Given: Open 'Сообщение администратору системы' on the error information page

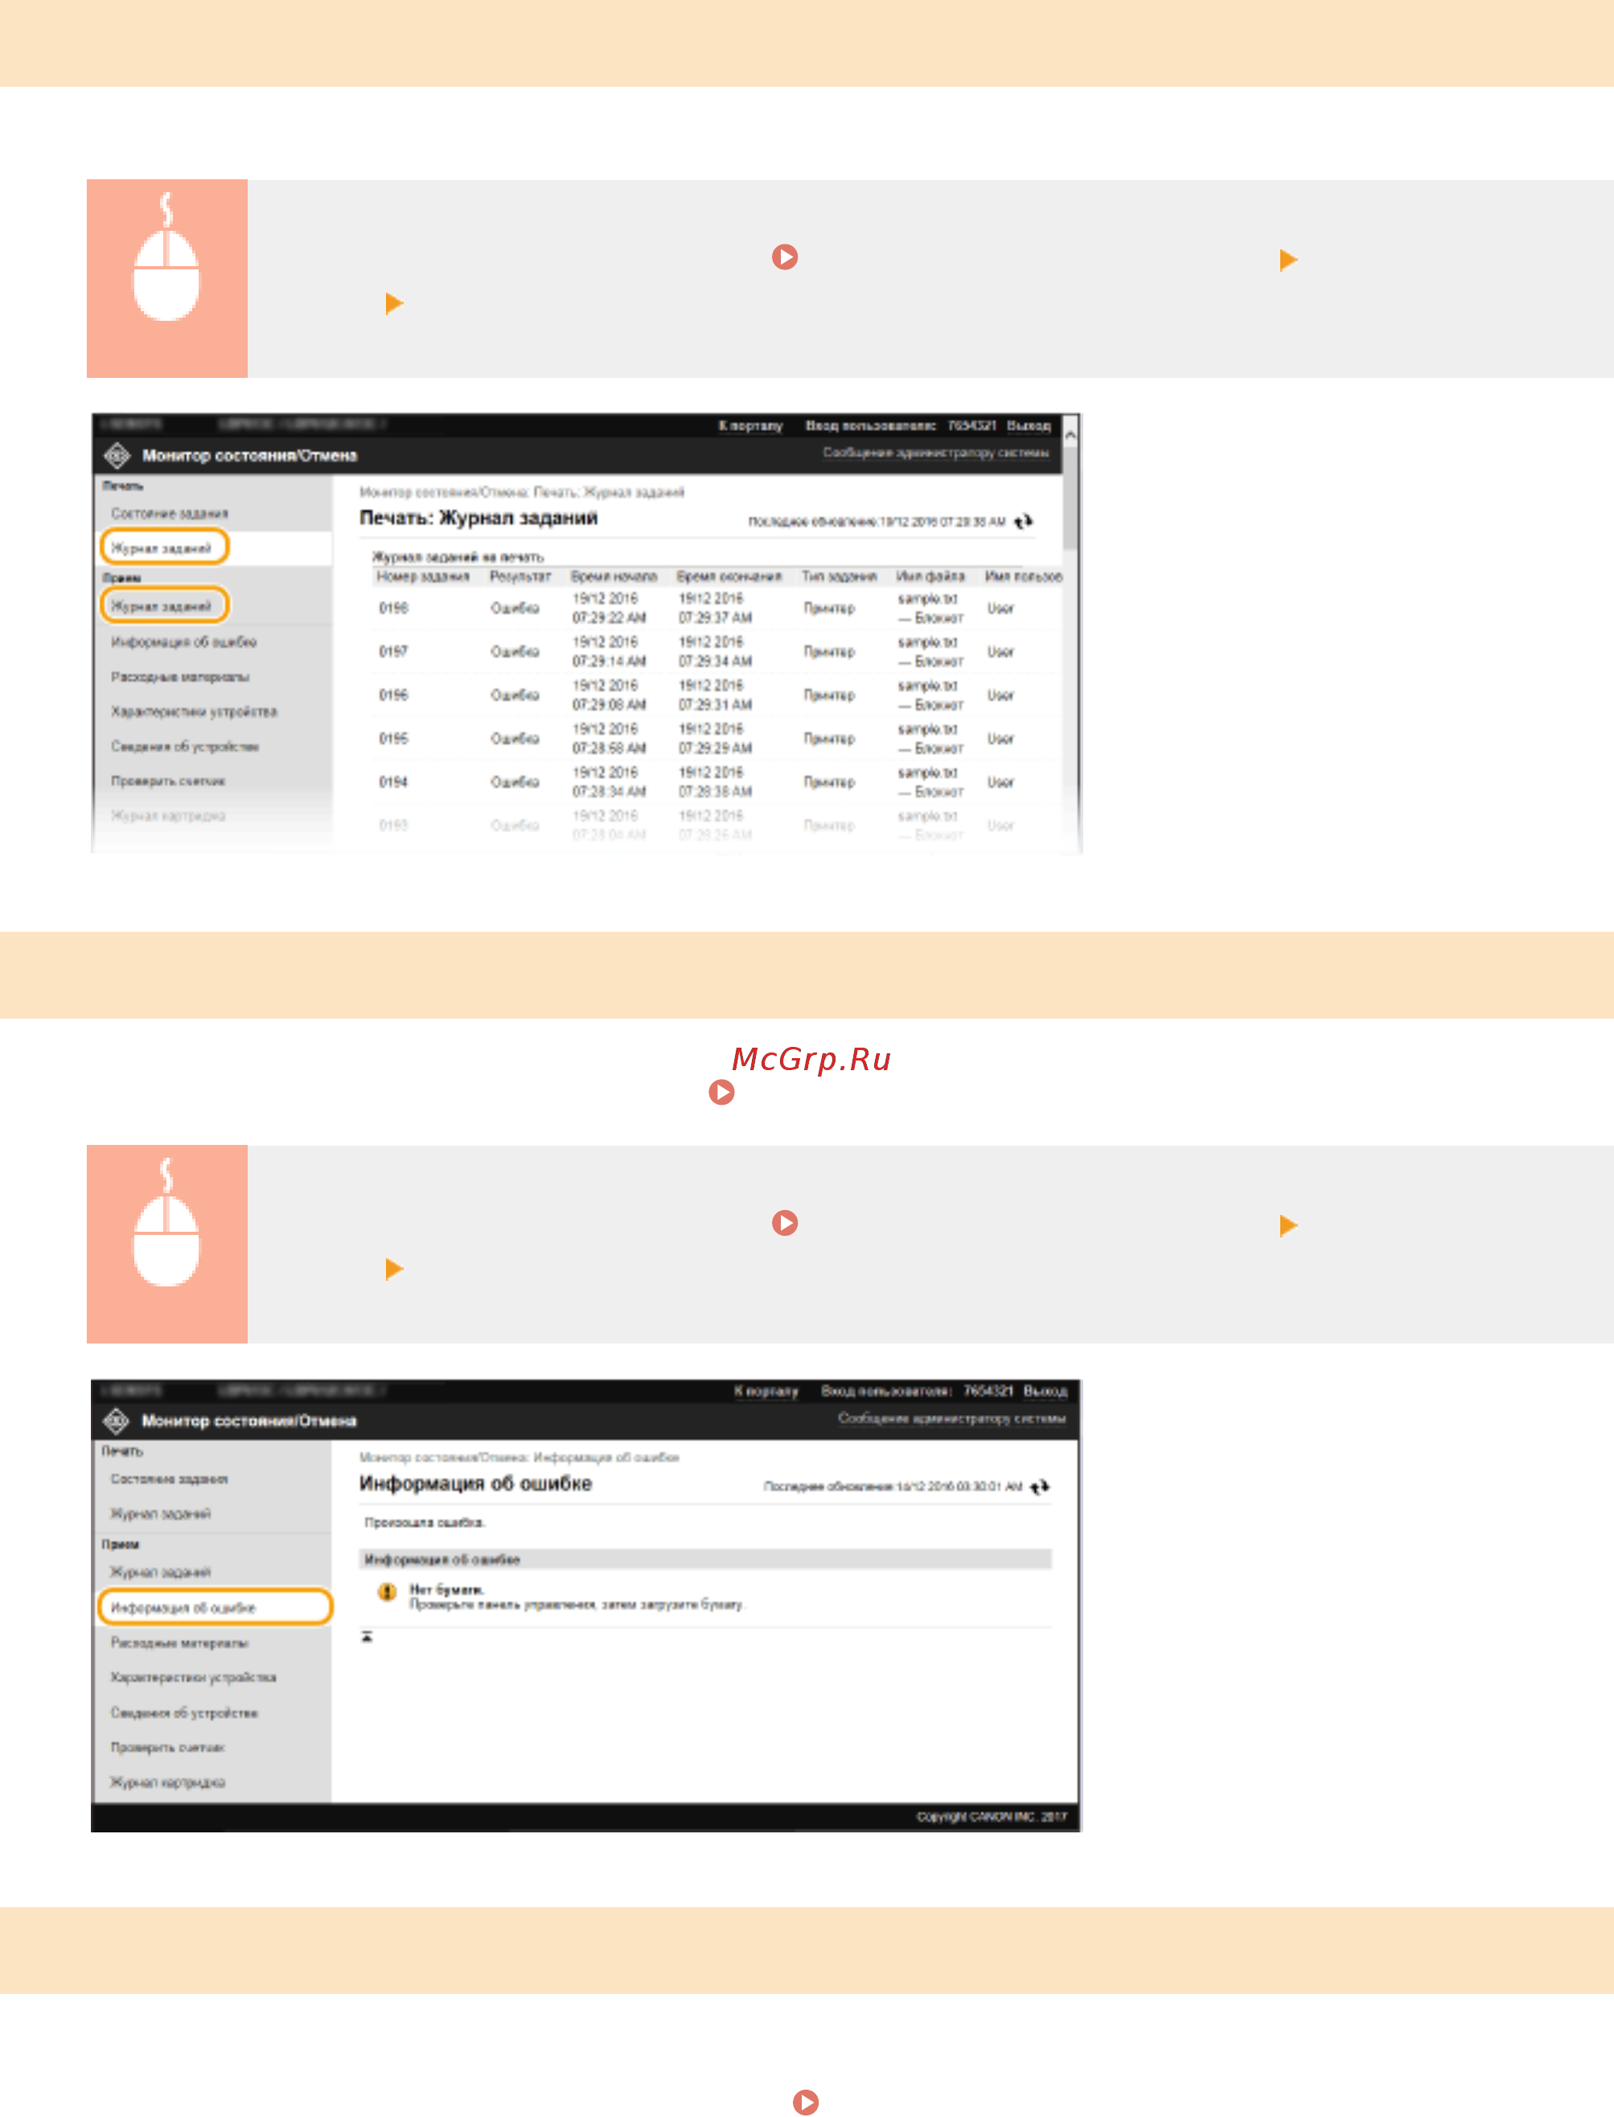Looking at the screenshot, I should [951, 1418].
